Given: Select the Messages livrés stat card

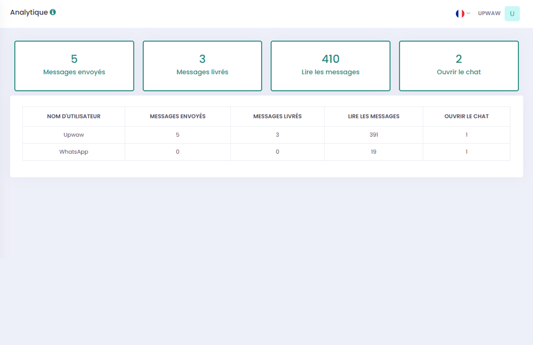Looking at the screenshot, I should click(x=202, y=66).
